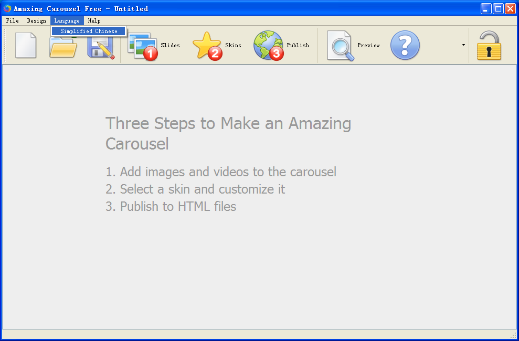Open a project with the folder icon
This screenshot has height=341, width=519.
pyautogui.click(x=63, y=47)
